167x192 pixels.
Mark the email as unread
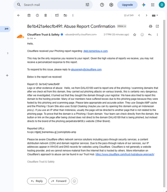click(x=57, y=15)
